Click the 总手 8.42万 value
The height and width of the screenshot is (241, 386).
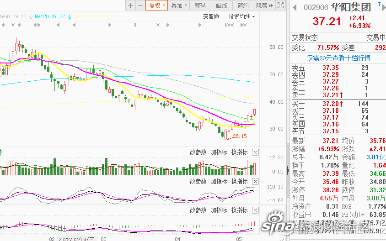pos(329,157)
